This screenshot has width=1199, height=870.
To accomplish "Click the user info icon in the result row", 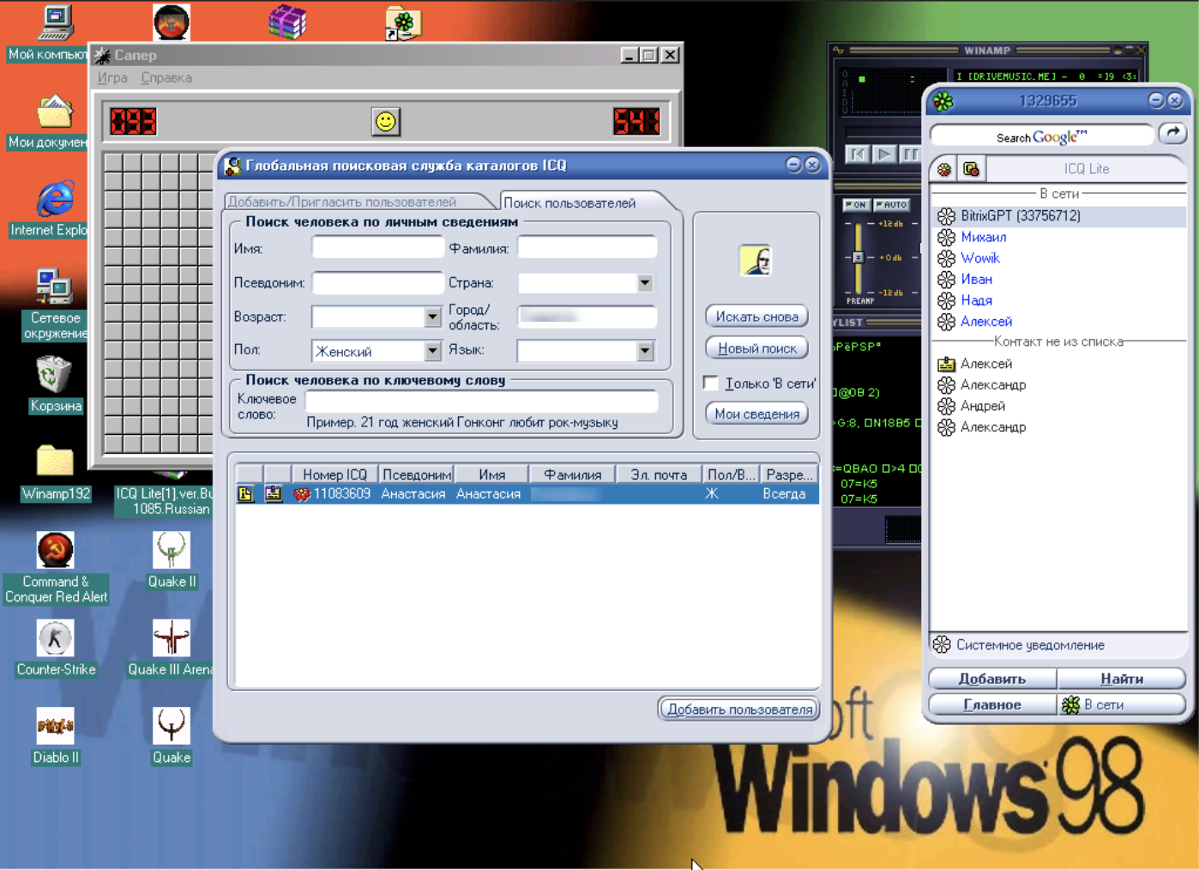I will (x=245, y=494).
